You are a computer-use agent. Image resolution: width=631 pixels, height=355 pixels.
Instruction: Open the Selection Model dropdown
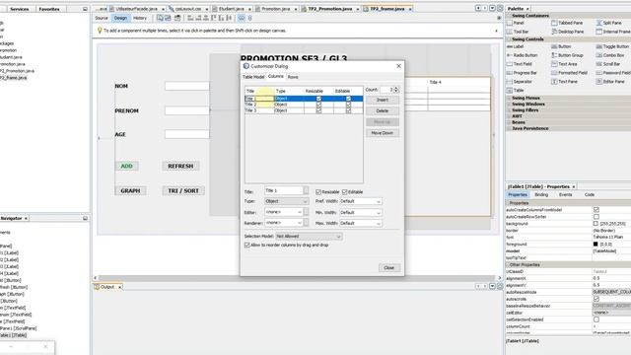click(x=309, y=237)
